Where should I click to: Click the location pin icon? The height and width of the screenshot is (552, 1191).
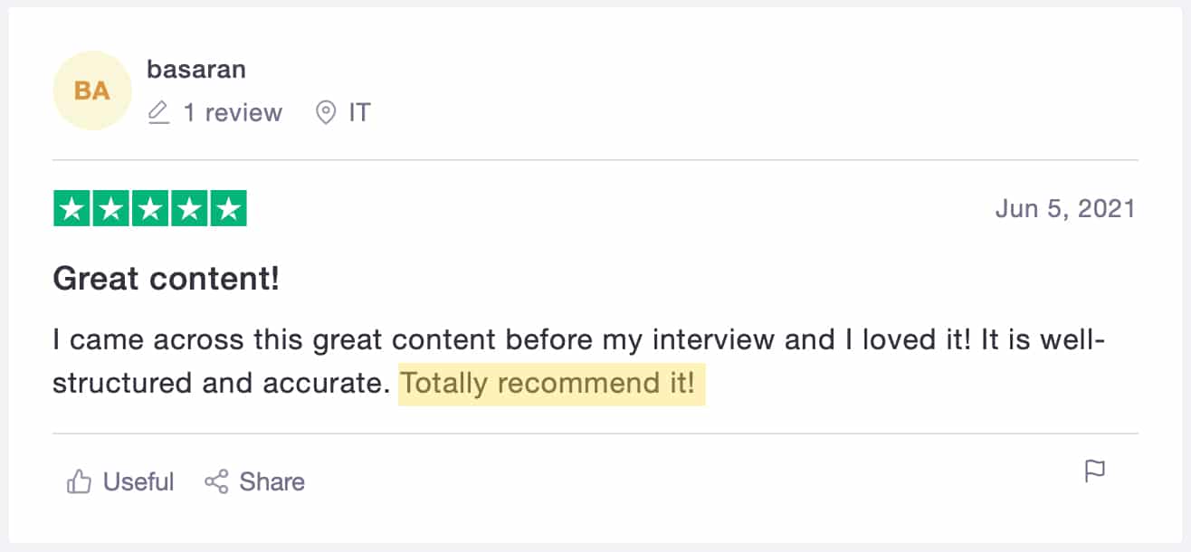click(x=325, y=113)
